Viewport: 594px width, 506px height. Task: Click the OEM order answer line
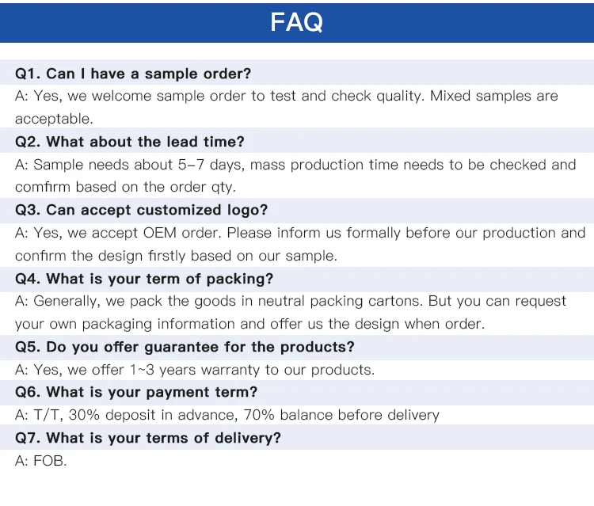point(300,233)
